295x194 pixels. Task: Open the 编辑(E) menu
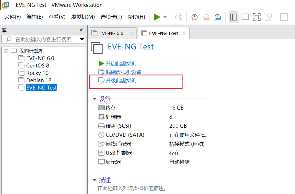[x=35, y=17]
